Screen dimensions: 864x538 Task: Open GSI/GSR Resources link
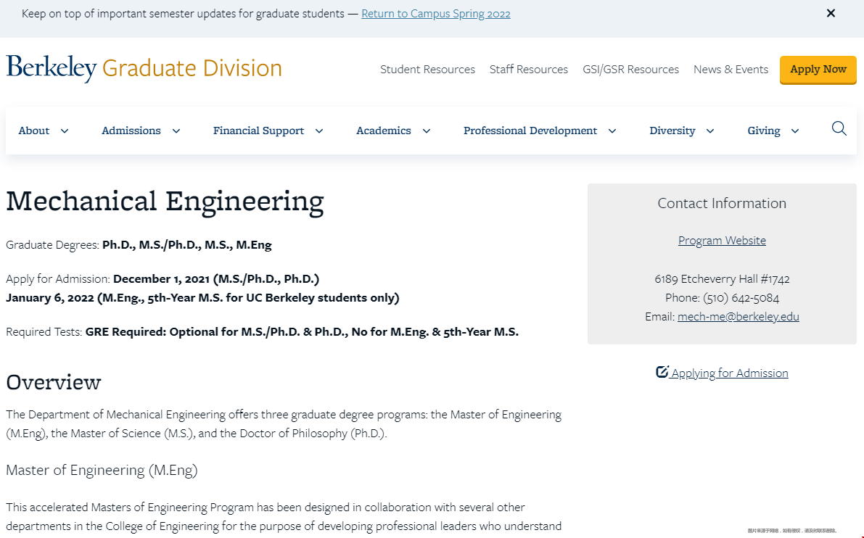click(631, 70)
